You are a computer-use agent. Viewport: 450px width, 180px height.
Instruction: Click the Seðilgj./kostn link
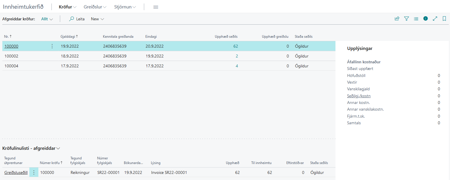point(359,96)
